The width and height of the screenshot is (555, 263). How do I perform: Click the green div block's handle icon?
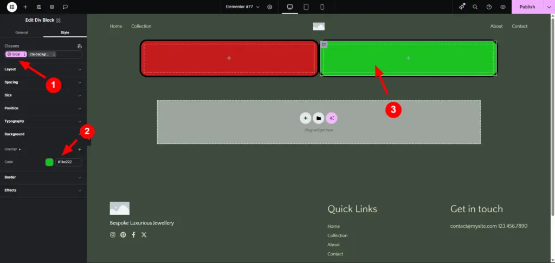(324, 44)
